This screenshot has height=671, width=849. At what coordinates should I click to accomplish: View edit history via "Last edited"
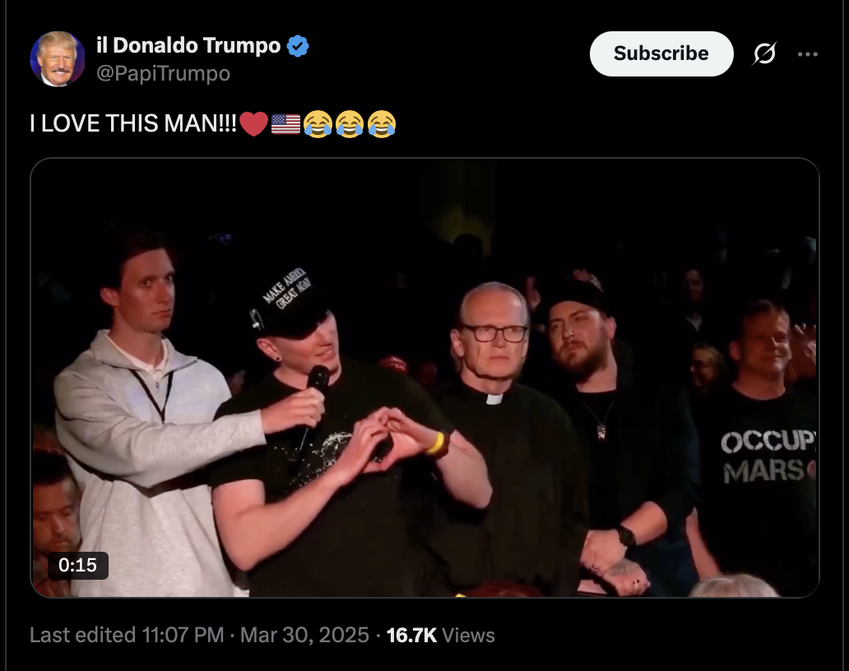[x=82, y=635]
